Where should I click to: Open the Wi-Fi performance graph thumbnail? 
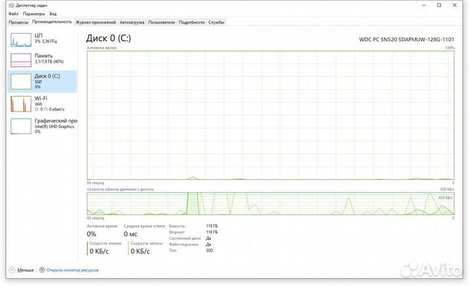point(21,102)
